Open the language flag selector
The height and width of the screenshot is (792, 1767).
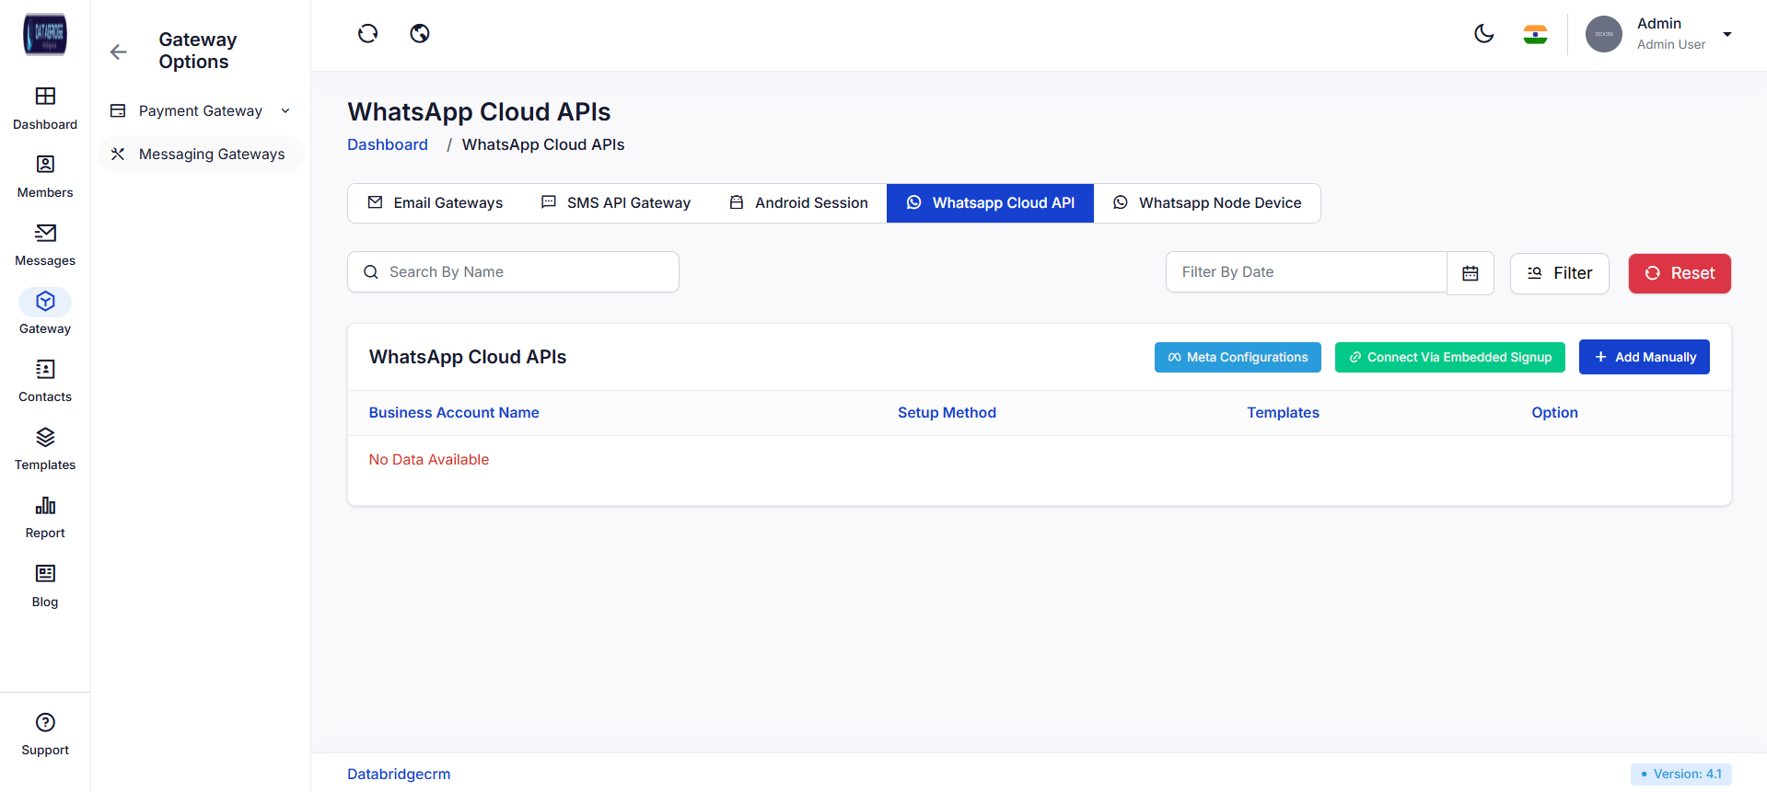pos(1535,35)
